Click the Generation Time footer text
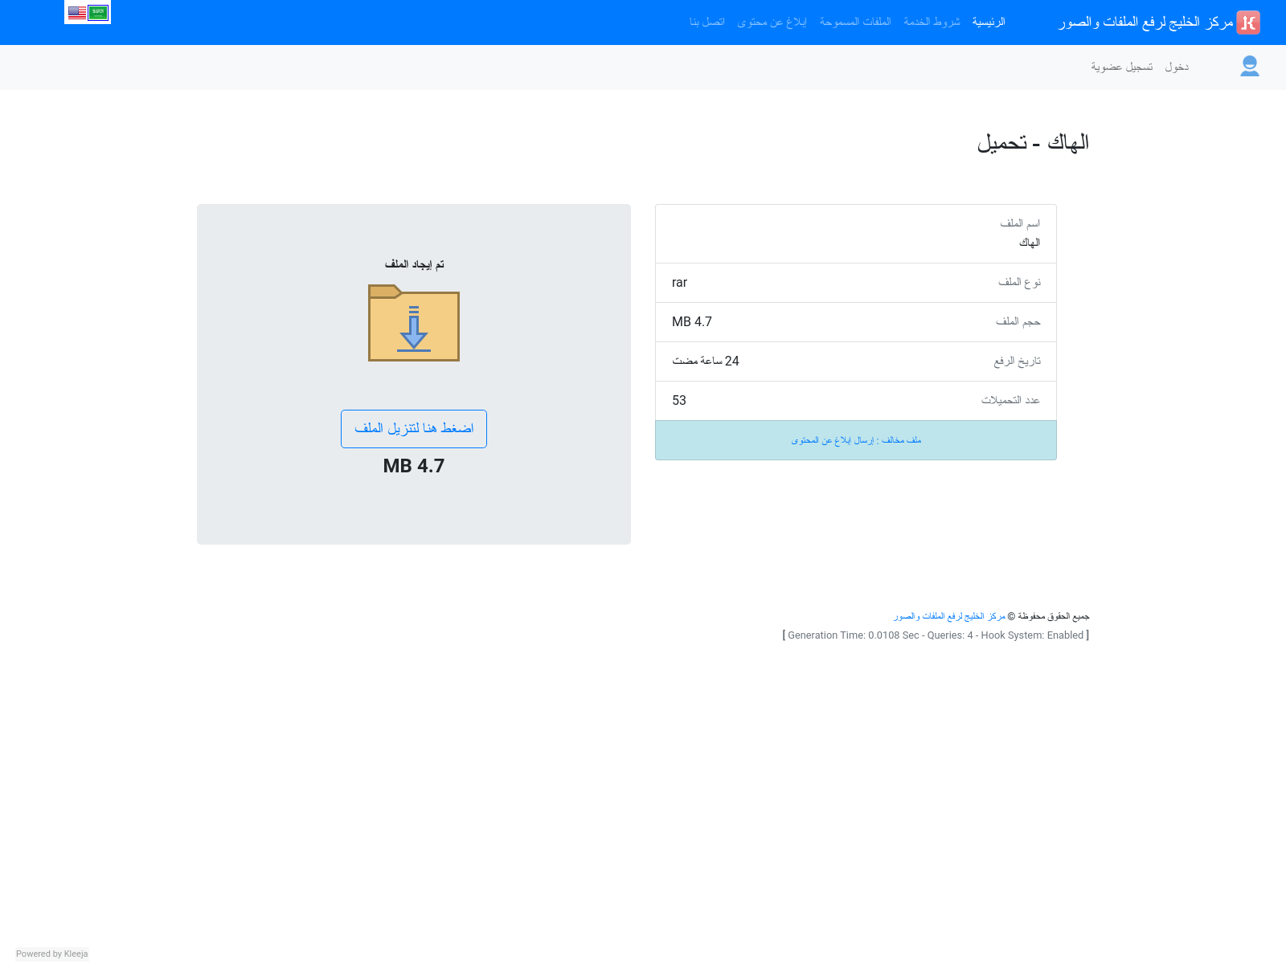The height and width of the screenshot is (964, 1286). tap(936, 635)
